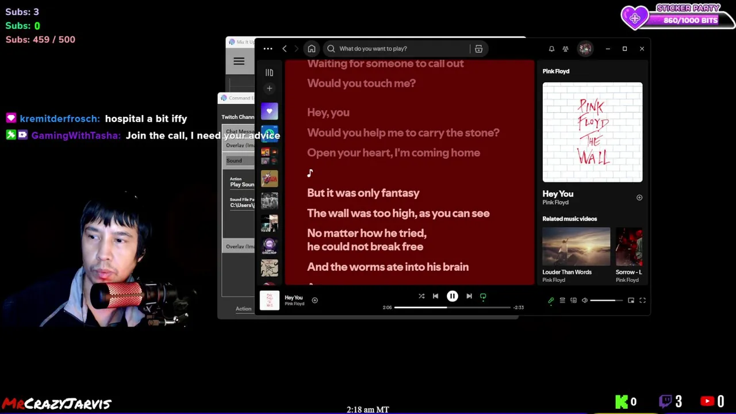Click 'Action' label at Command Editor bottom
Screen dimensions: 736x414
coord(243,309)
